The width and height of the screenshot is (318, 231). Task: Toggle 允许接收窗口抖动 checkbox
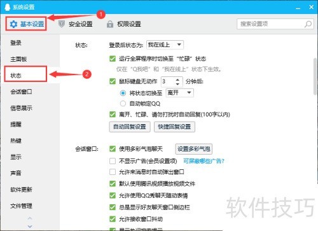coord(113,219)
